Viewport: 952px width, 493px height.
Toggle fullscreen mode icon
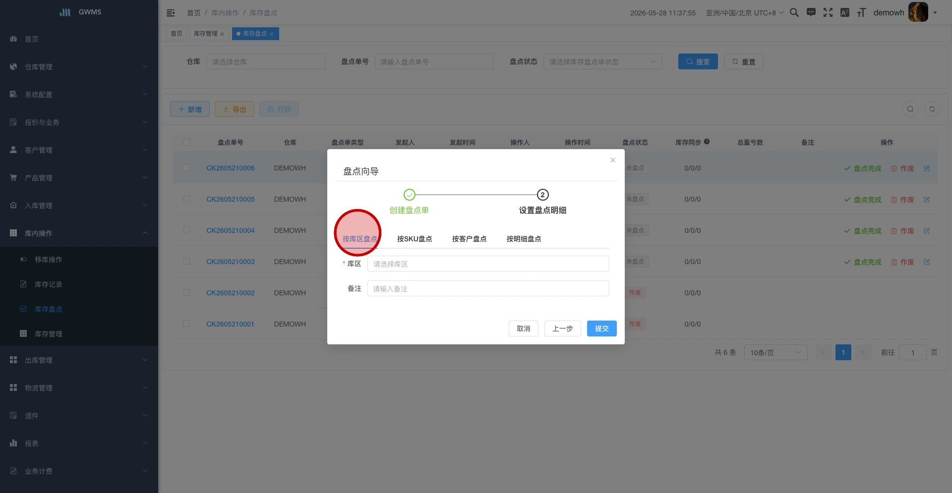[x=828, y=12]
